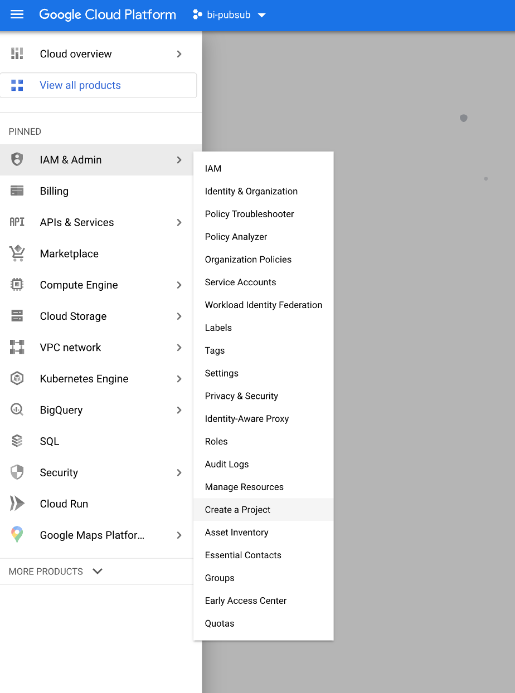Image resolution: width=515 pixels, height=693 pixels.
Task: Click the Kubernetes Engine label
Action: click(x=84, y=379)
